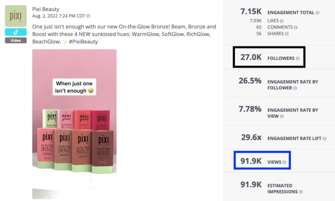Screen dimensions: 335x201
Task: Click the info icon next to Engagement Total
Action: (x=317, y=12)
